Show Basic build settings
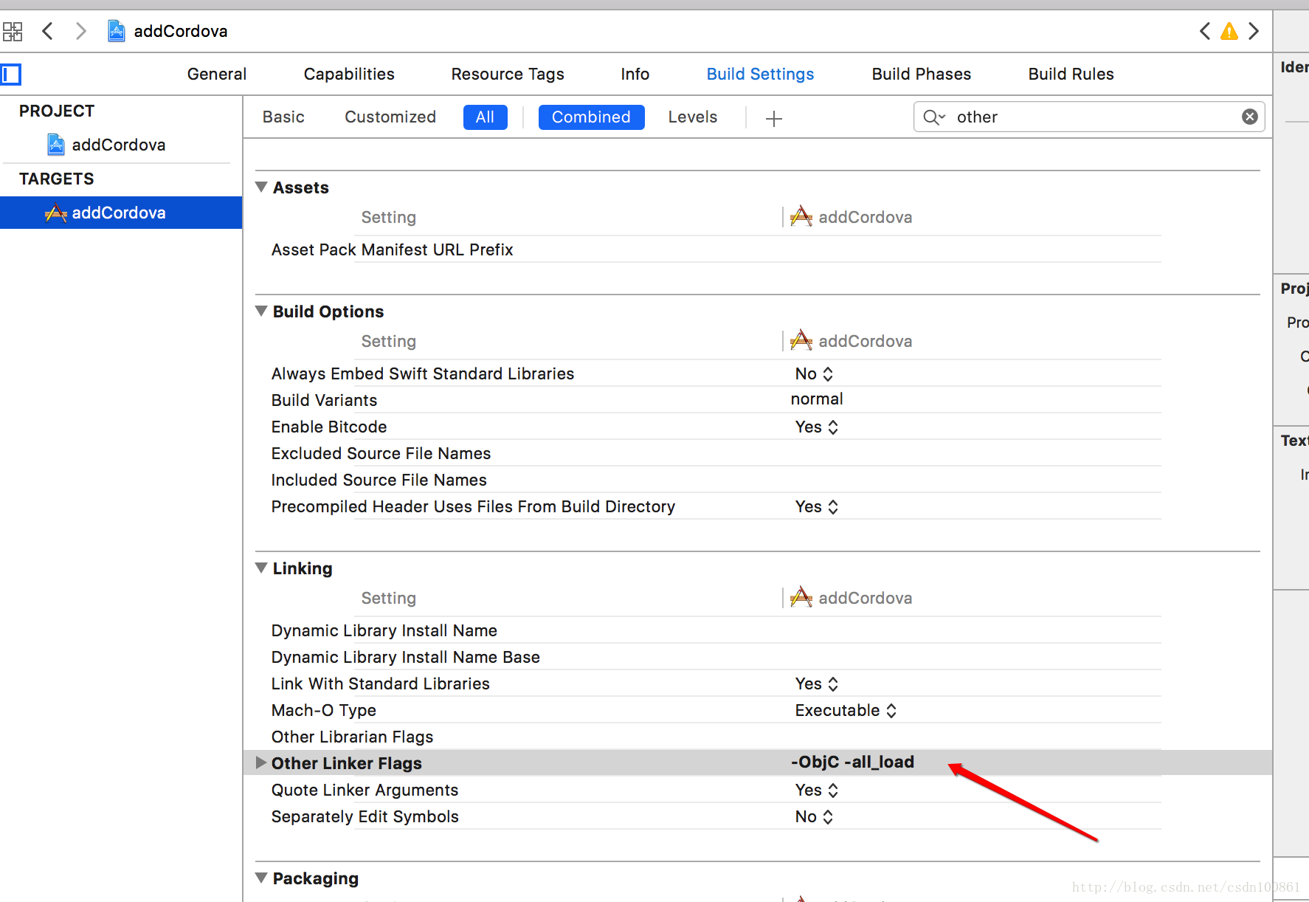 point(283,117)
